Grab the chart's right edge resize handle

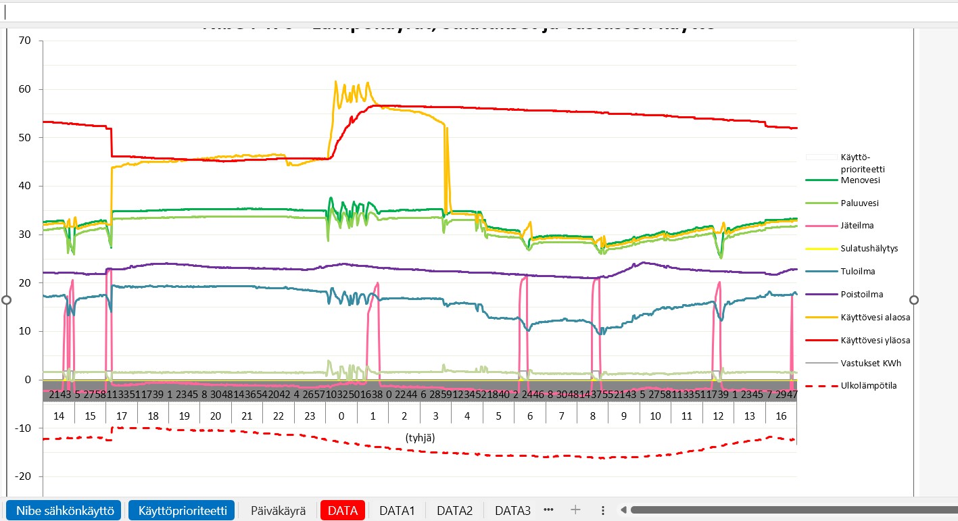(914, 300)
